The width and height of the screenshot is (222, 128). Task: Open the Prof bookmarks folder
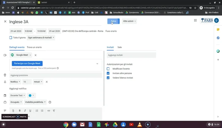pos(86,13)
